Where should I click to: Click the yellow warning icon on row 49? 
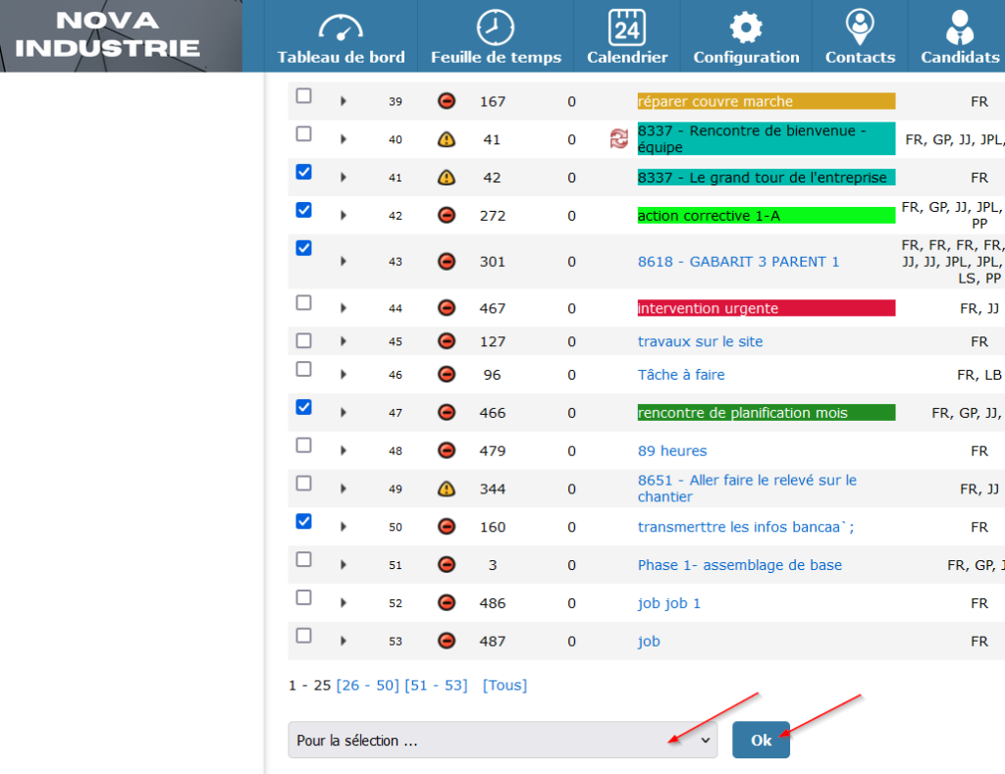click(x=447, y=489)
